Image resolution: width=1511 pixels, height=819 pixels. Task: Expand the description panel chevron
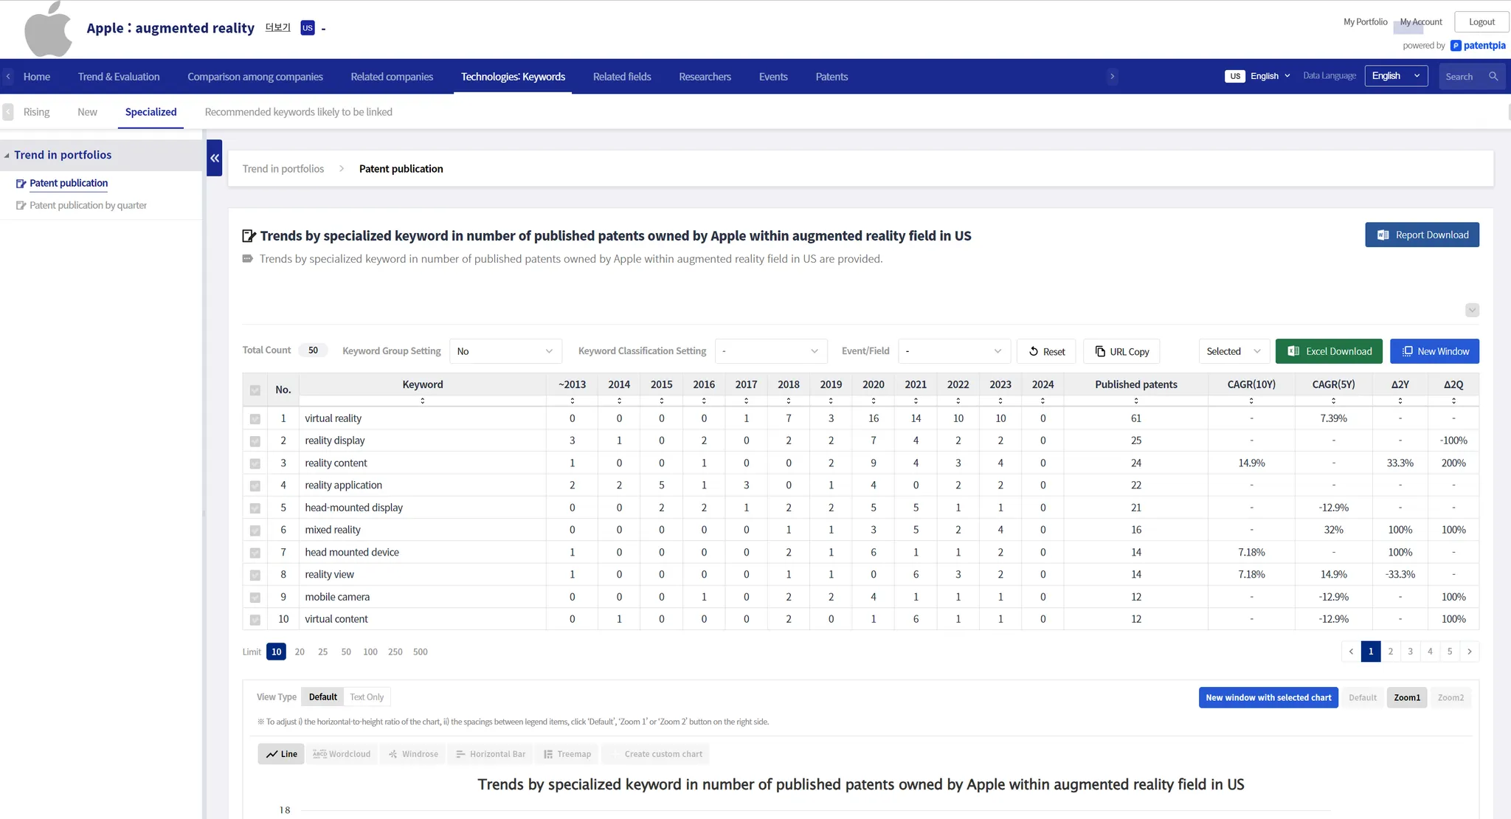pos(1472,310)
